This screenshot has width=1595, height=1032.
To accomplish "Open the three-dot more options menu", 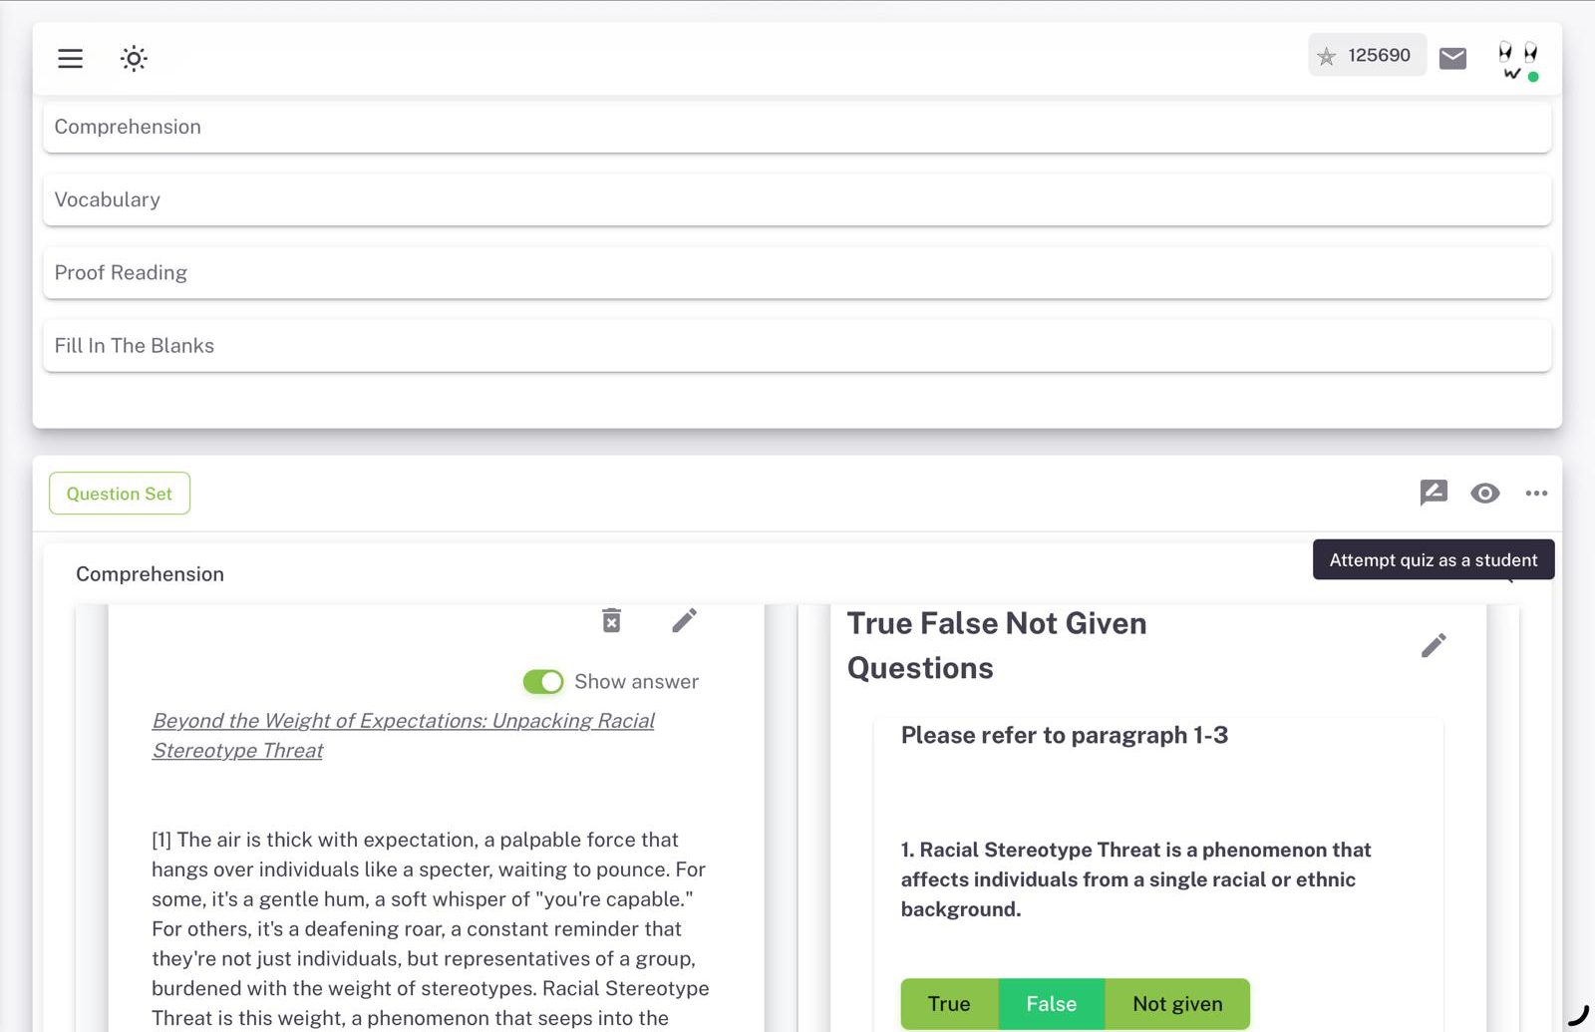I will tap(1536, 493).
